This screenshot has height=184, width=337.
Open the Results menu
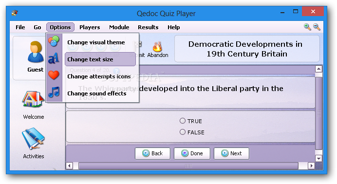pyautogui.click(x=148, y=27)
